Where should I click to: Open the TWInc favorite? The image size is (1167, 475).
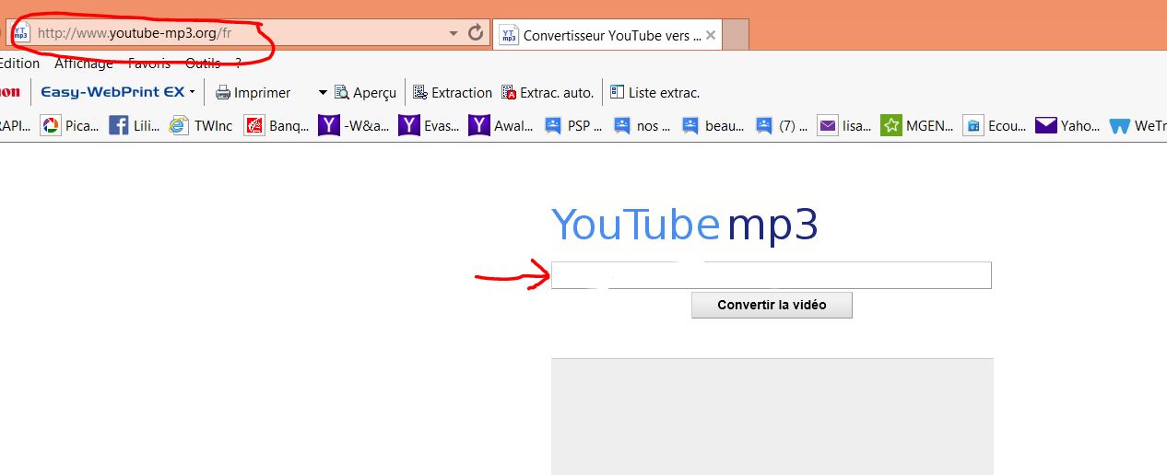(201, 125)
